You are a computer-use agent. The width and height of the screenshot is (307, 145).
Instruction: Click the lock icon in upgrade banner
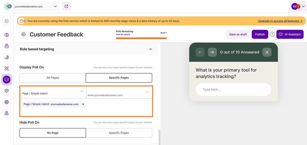point(22,21)
